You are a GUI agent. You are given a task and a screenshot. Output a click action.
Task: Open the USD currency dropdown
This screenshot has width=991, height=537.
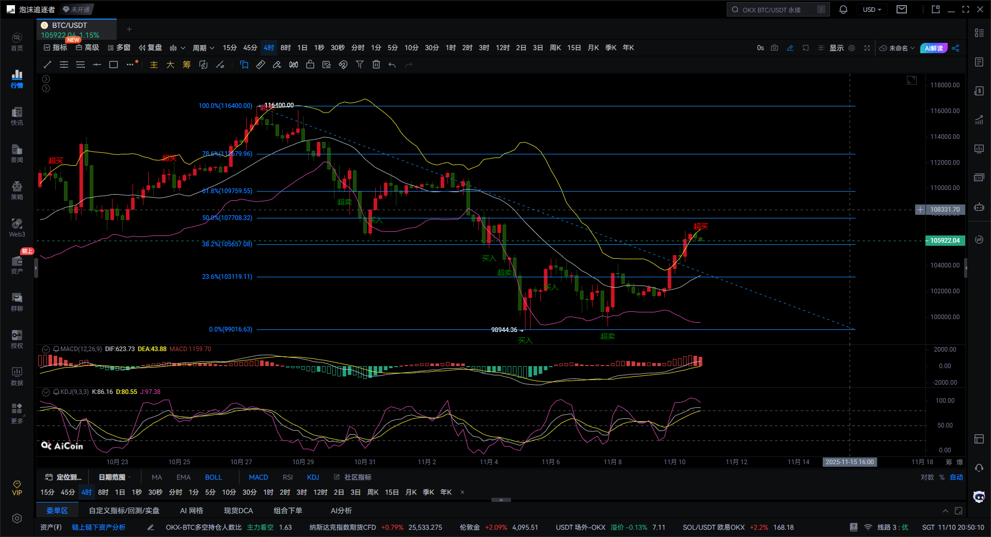[x=872, y=10]
